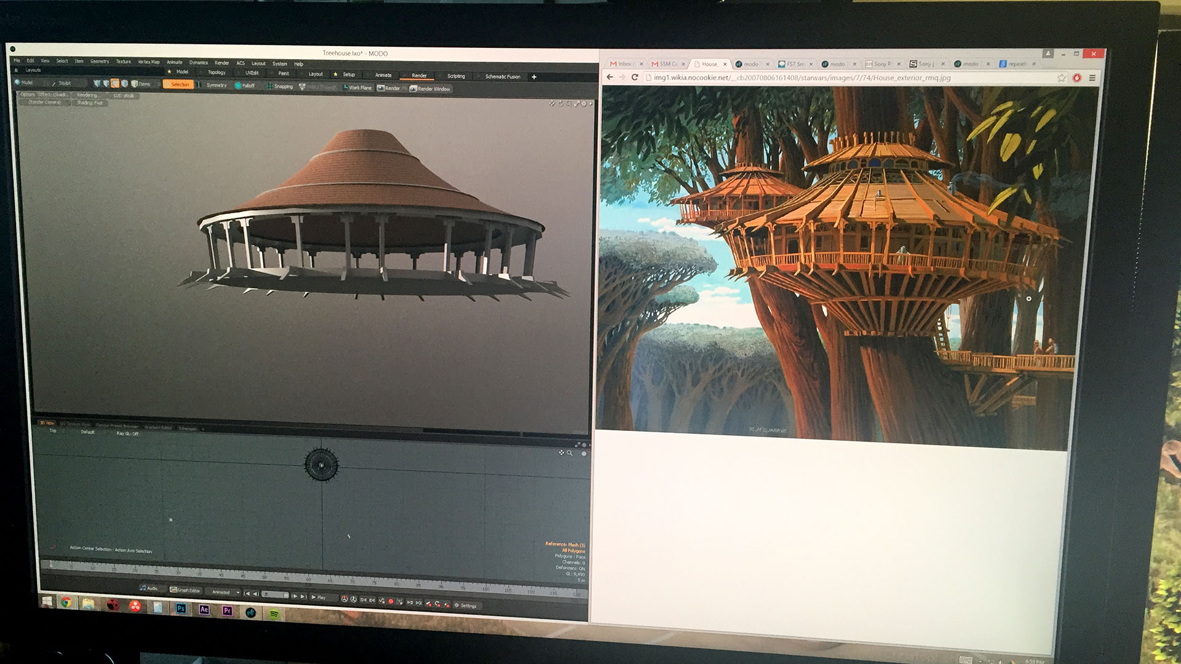This screenshot has width=1181, height=664.
Task: Select vertices mode icon in MODO toolbar
Action: (x=97, y=83)
